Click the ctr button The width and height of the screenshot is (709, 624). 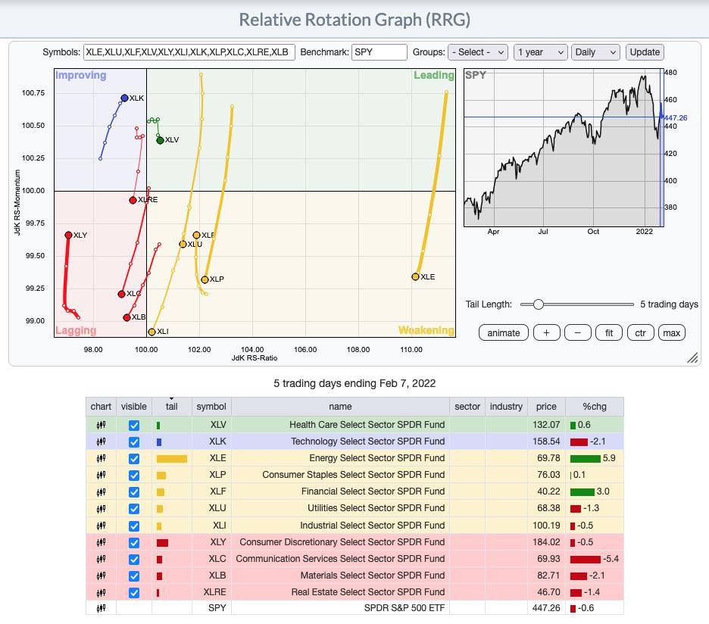coord(640,333)
